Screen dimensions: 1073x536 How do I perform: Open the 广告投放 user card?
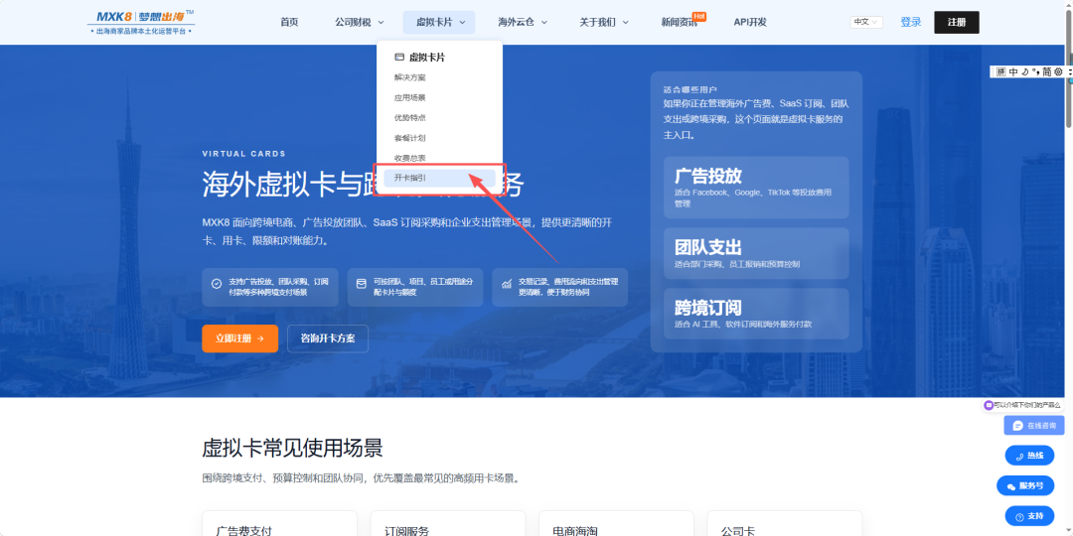tap(756, 188)
